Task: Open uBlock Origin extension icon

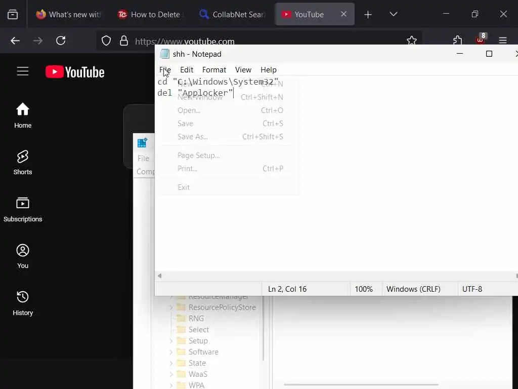Action: click(481, 39)
